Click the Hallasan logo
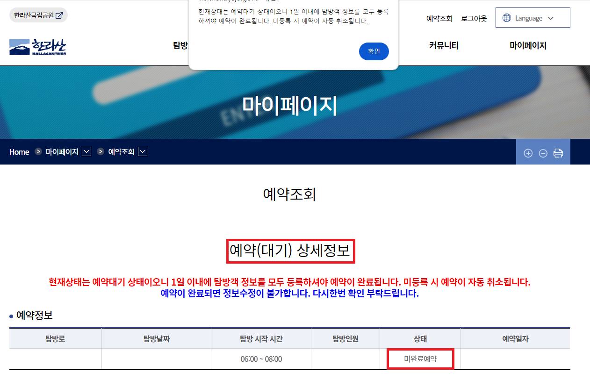590x380 pixels. point(38,47)
